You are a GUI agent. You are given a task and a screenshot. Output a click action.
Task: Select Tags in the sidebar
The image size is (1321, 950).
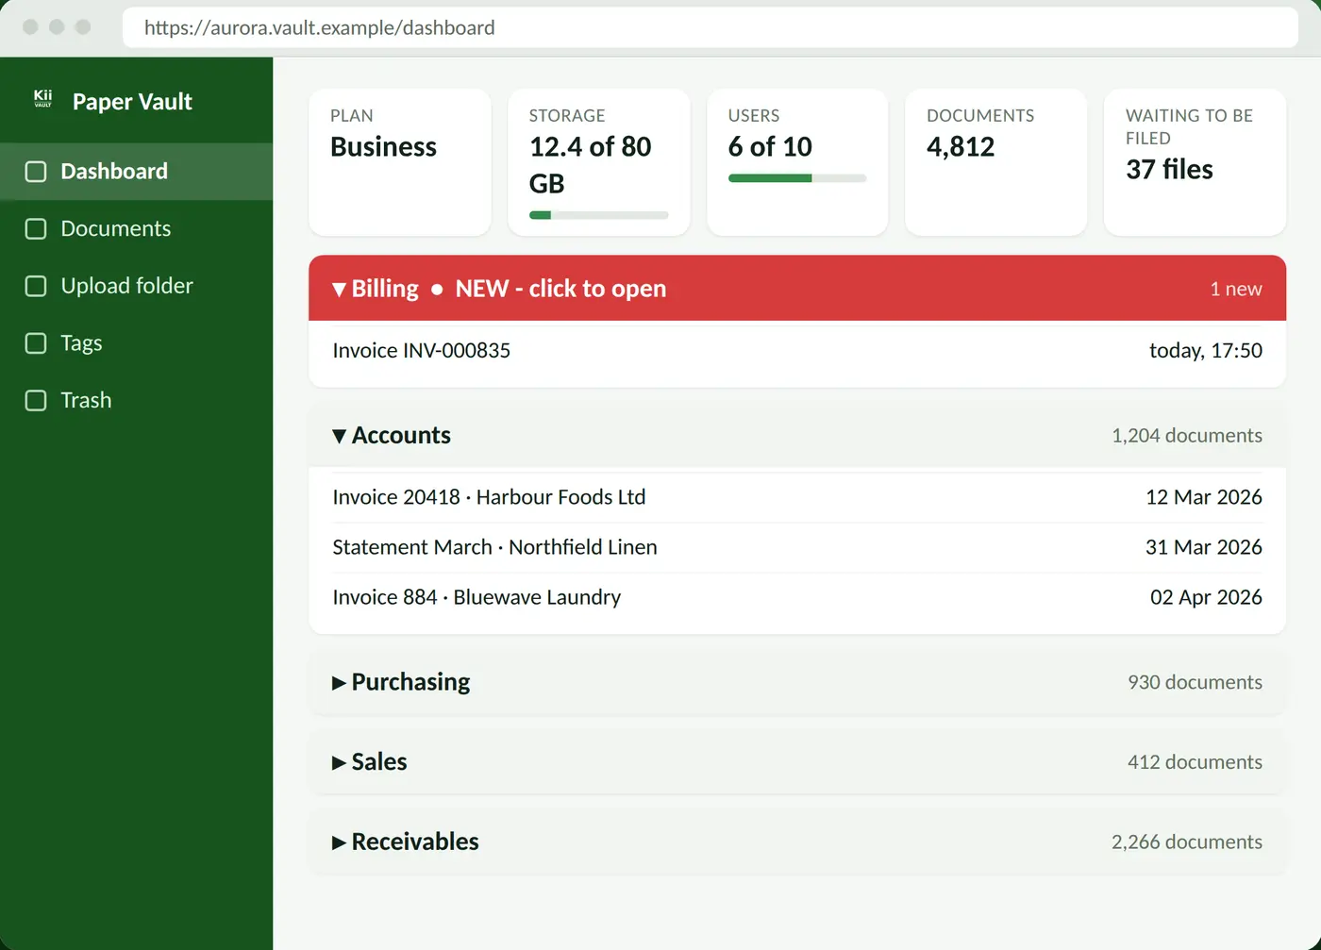coord(137,343)
